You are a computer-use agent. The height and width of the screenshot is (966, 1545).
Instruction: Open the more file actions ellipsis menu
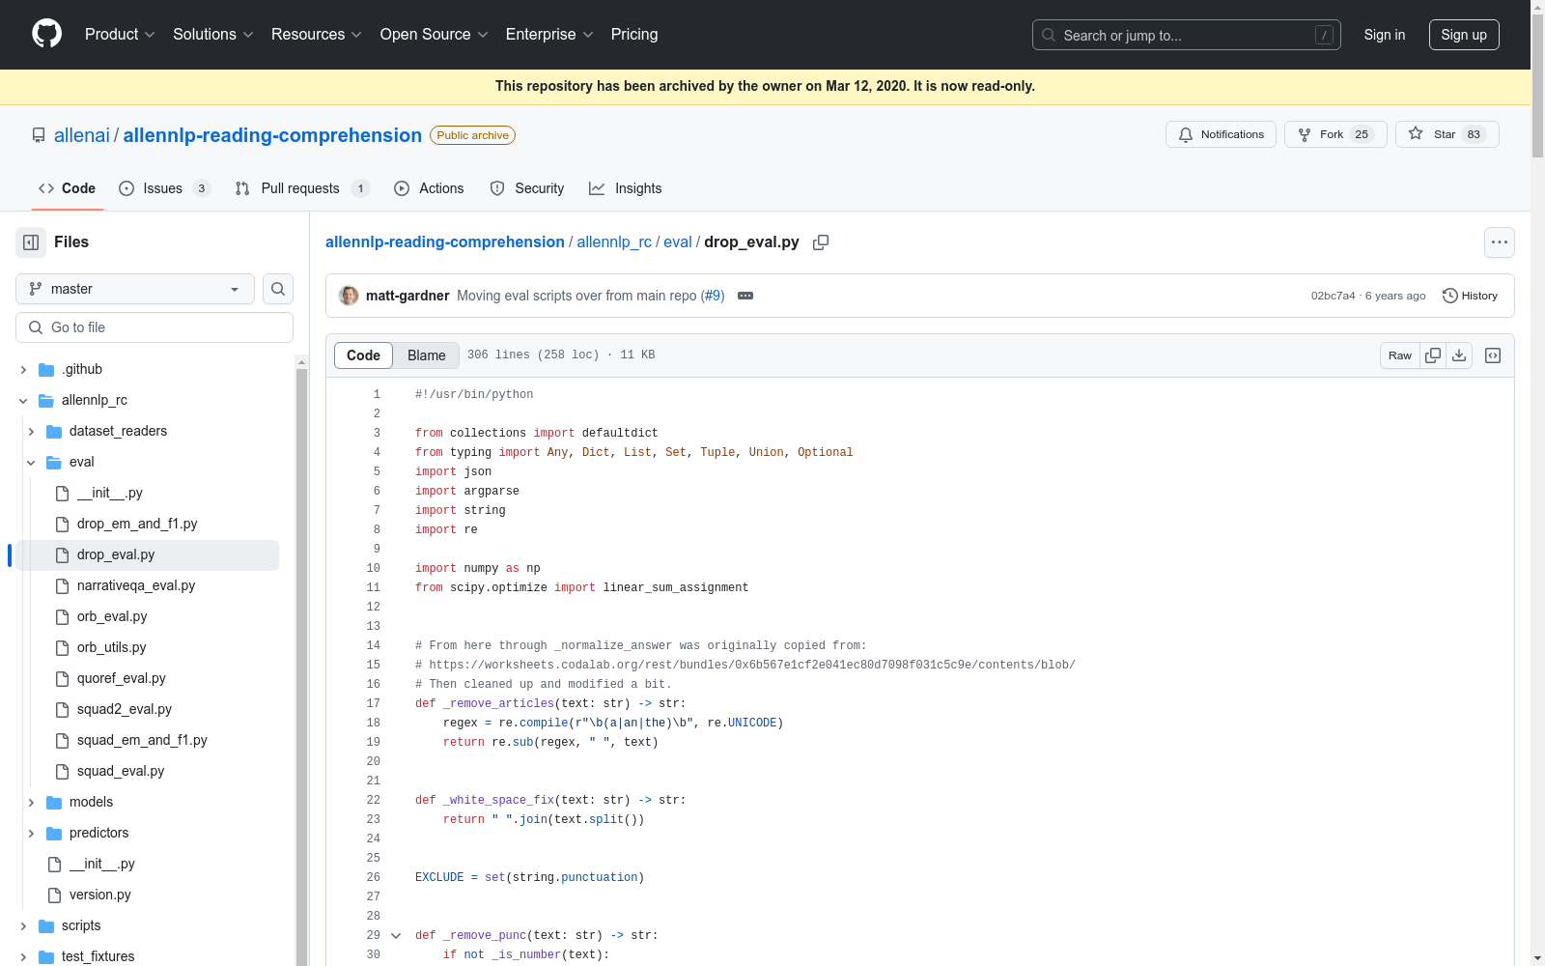pyautogui.click(x=1499, y=242)
